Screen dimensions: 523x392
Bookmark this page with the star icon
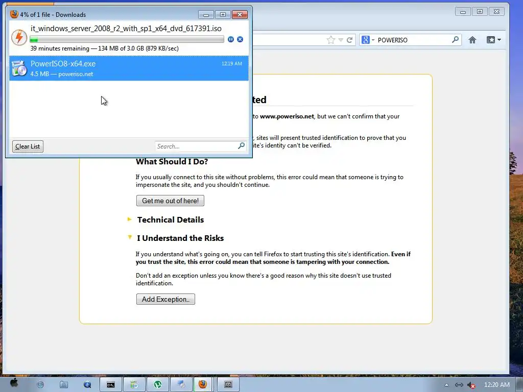point(330,40)
